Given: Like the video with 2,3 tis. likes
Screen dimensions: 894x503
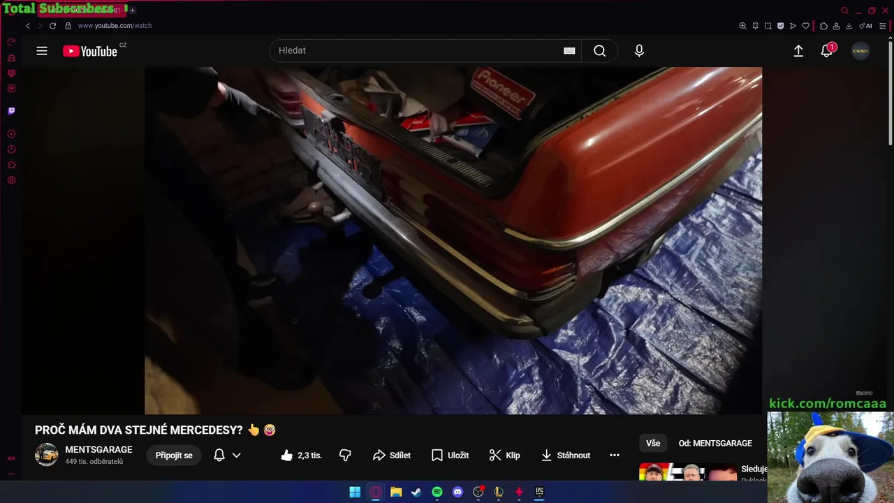Looking at the screenshot, I should (x=301, y=455).
